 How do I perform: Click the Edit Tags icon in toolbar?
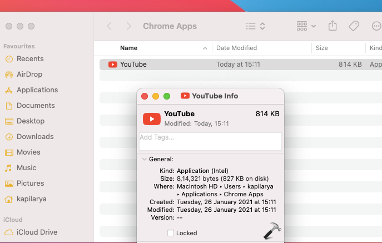click(354, 26)
